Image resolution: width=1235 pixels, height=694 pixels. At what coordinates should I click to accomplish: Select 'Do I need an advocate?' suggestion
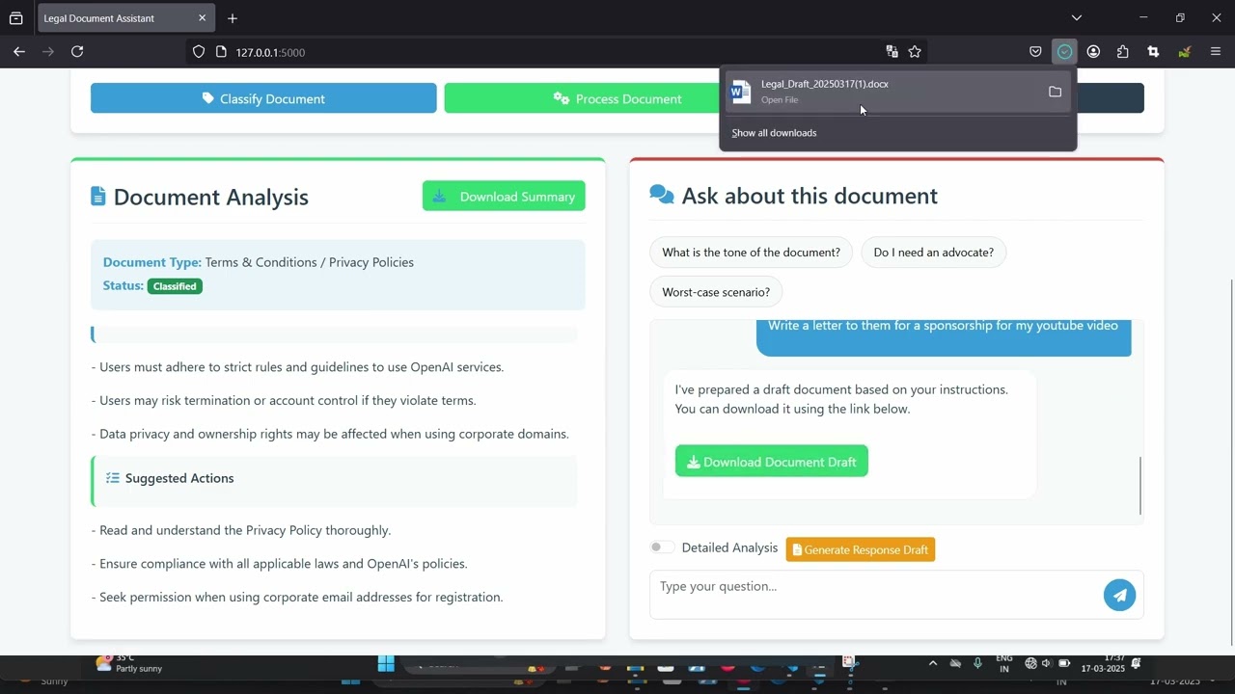pyautogui.click(x=934, y=253)
